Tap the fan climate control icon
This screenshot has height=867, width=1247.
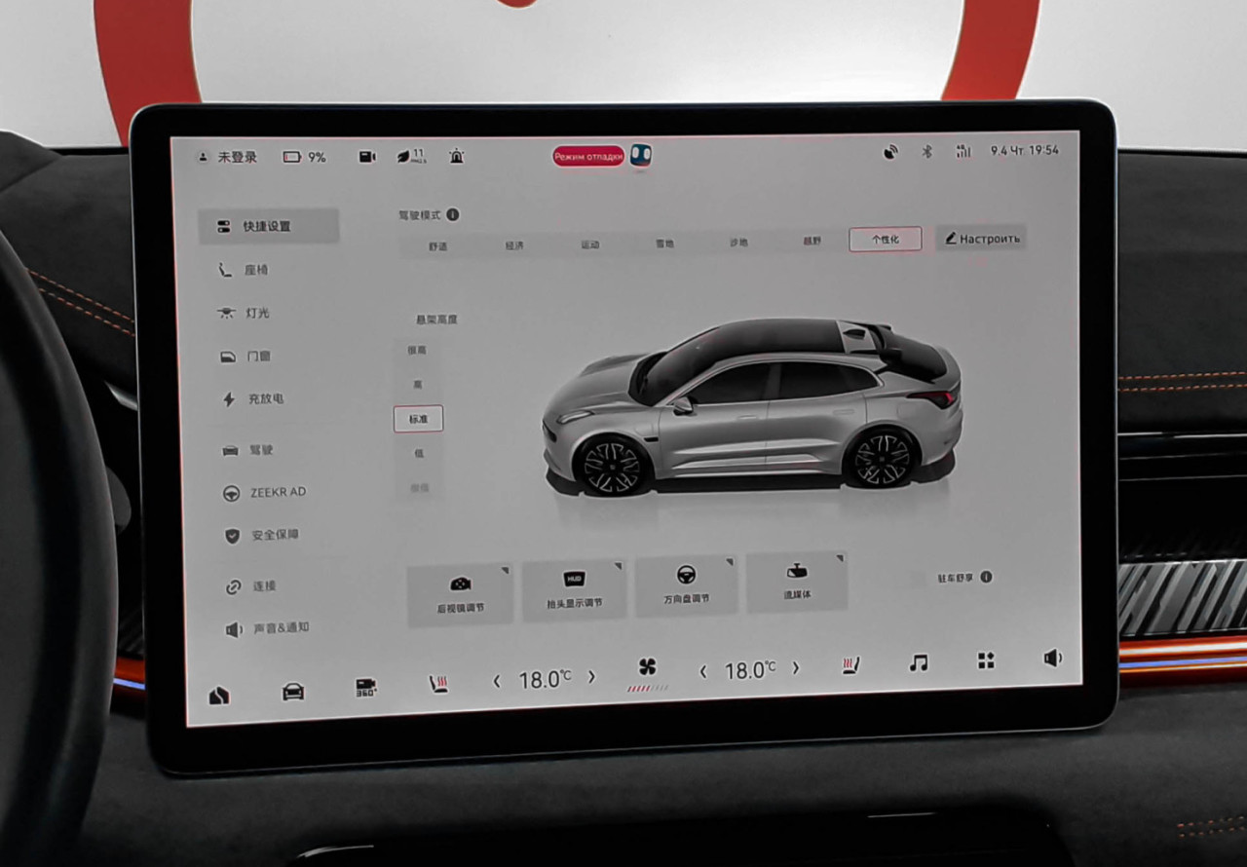647,668
